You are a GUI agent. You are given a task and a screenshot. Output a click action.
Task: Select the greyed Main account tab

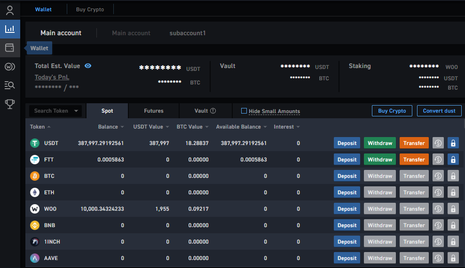pos(131,33)
